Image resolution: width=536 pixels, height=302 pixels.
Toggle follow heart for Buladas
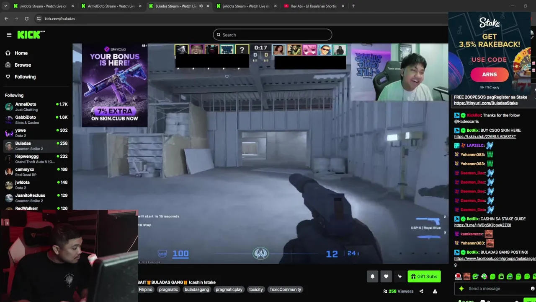pyautogui.click(x=386, y=276)
